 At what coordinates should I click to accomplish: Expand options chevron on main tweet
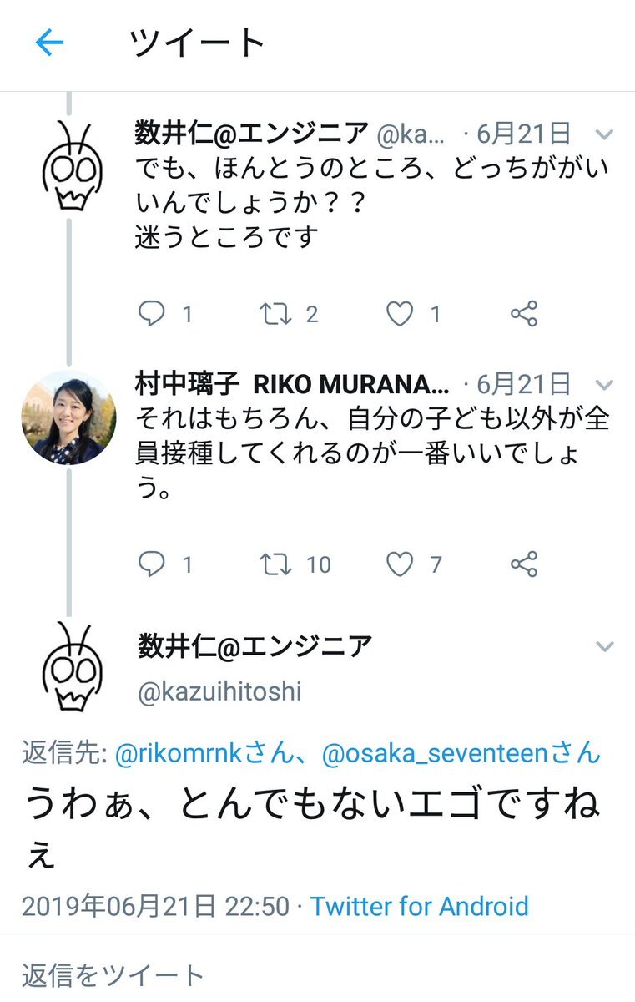[x=604, y=646]
